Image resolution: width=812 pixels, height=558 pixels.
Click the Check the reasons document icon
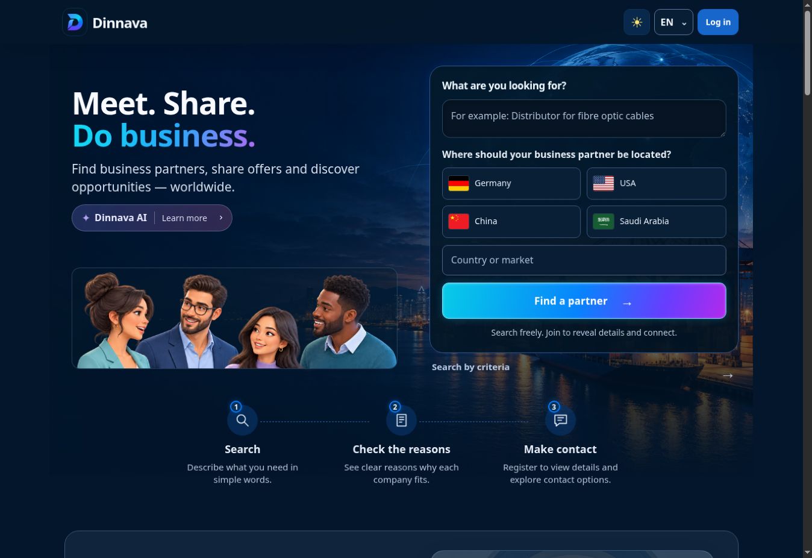pos(401,420)
